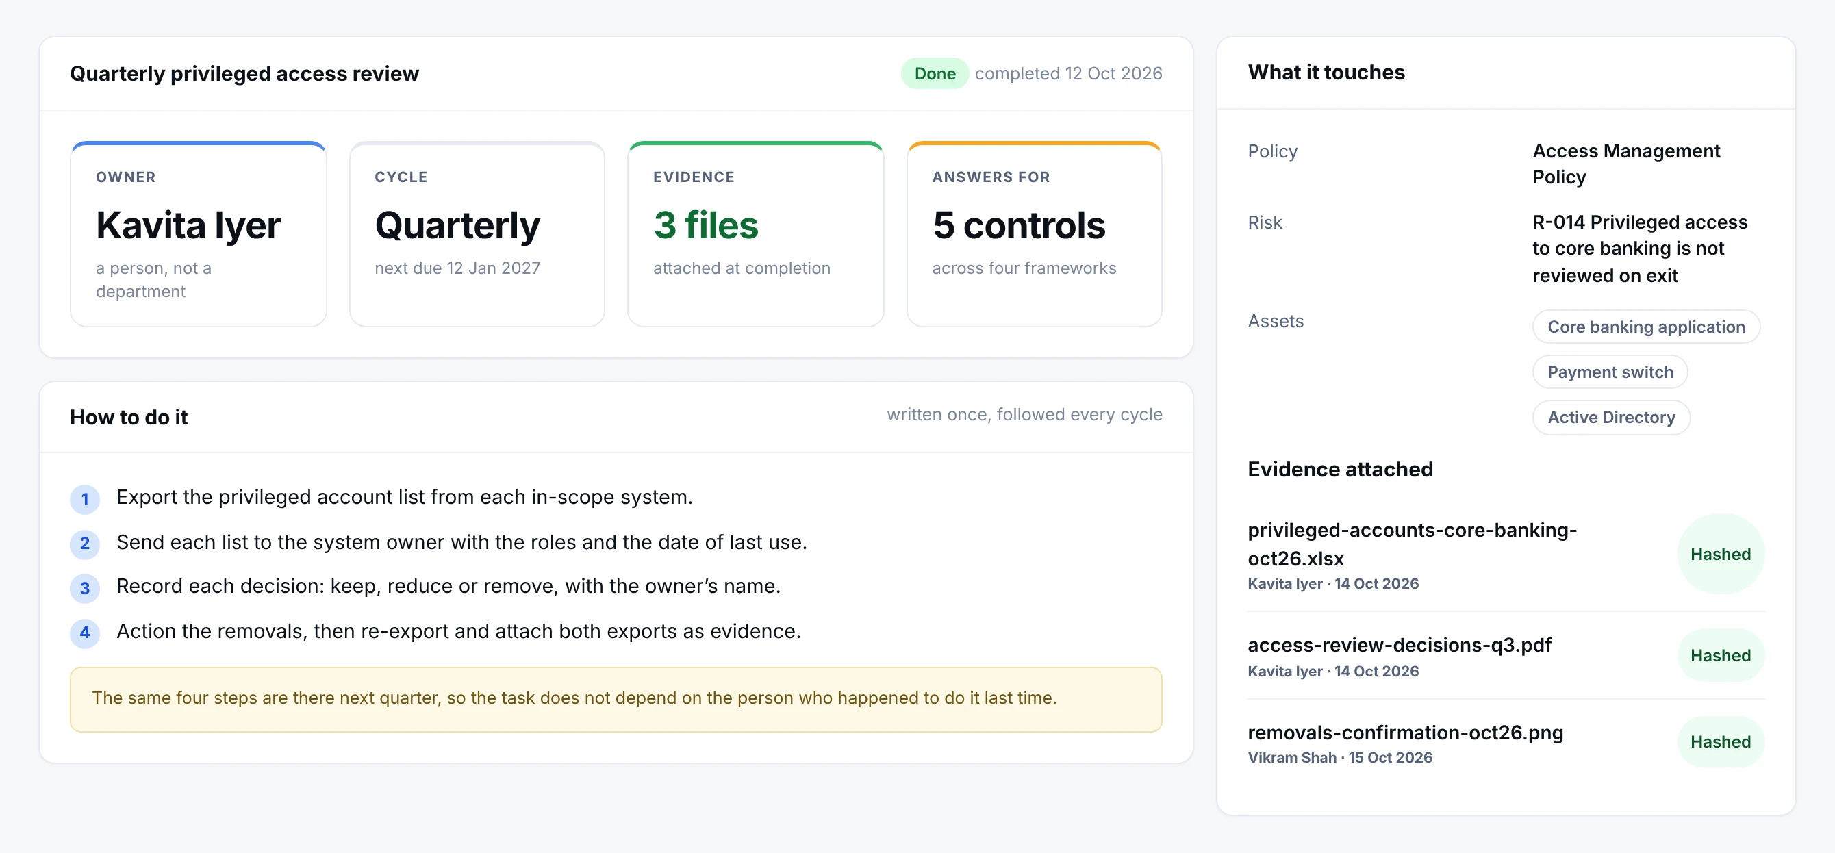Image resolution: width=1835 pixels, height=853 pixels.
Task: Click the yellow note about same four steps
Action: point(616,699)
